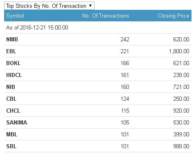Sort by Symbol column header
The width and height of the screenshot is (196, 156).
coord(15,16)
